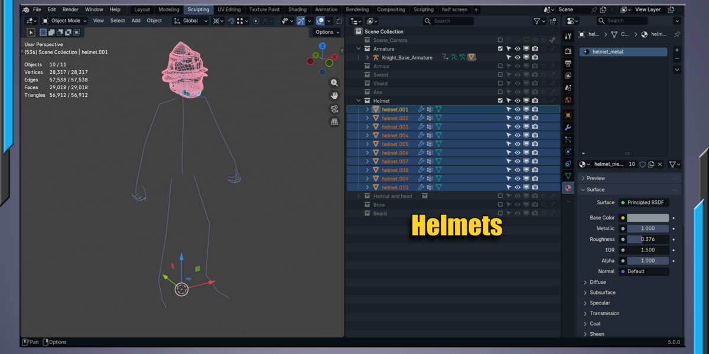
Task: Open the Material properties tab icon
Action: pyautogui.click(x=568, y=188)
